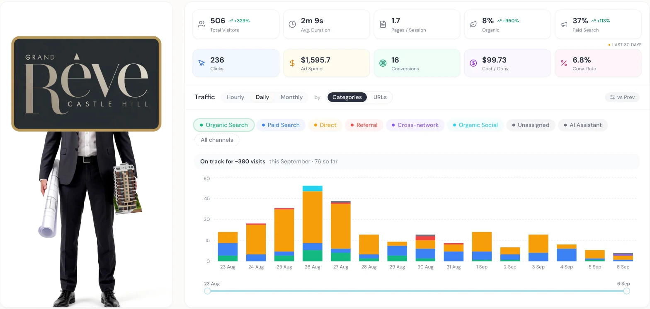Open the Total Visitors 506 card

[236, 24]
